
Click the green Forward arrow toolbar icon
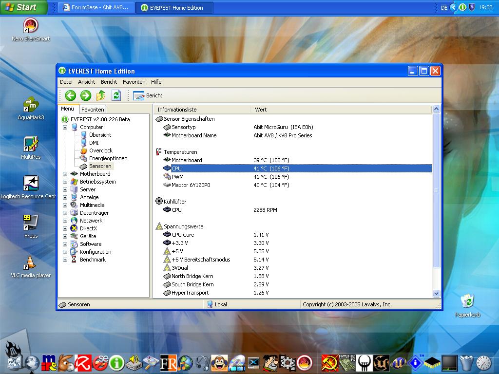pyautogui.click(x=86, y=95)
